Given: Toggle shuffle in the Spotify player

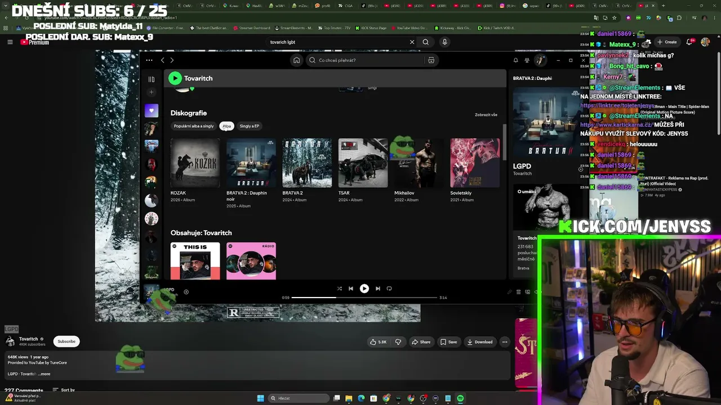Looking at the screenshot, I should 339,289.
